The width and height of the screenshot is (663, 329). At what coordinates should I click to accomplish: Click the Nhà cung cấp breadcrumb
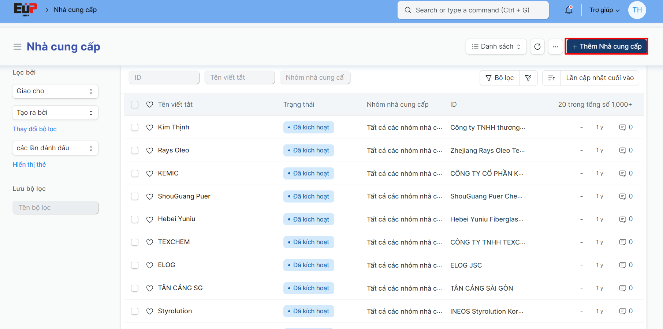(x=75, y=10)
